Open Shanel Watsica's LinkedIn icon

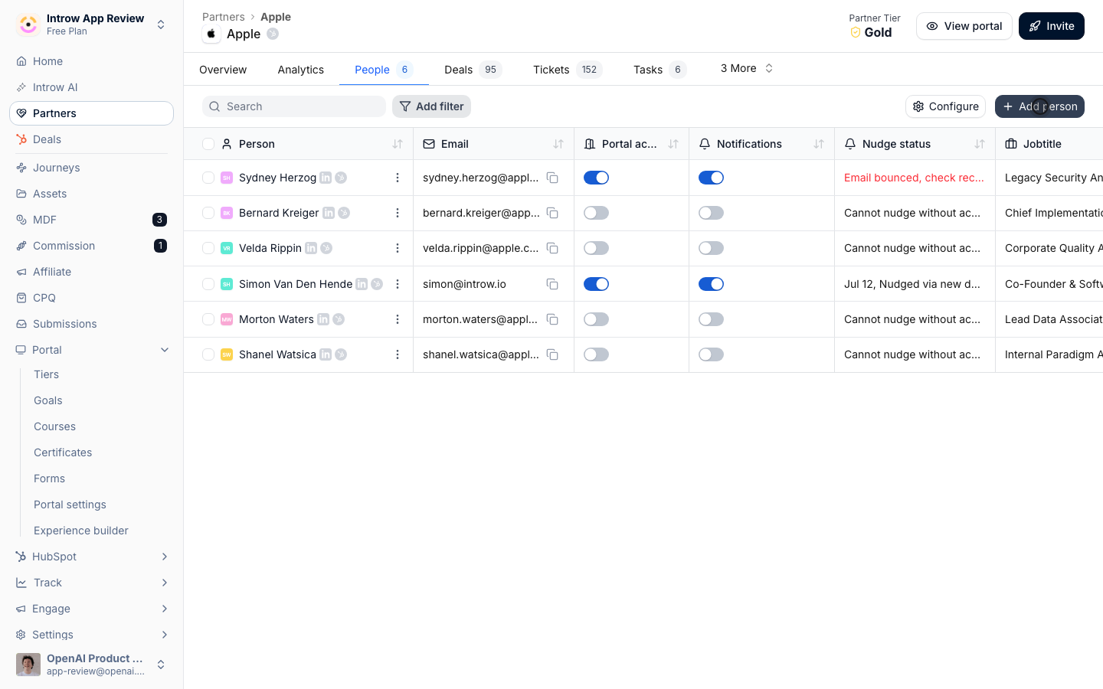coord(326,354)
